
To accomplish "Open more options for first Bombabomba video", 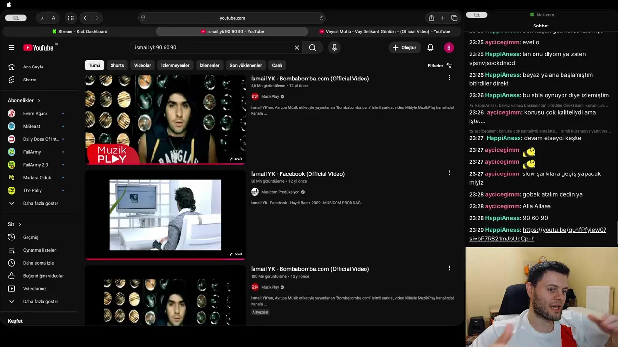I will (x=449, y=78).
